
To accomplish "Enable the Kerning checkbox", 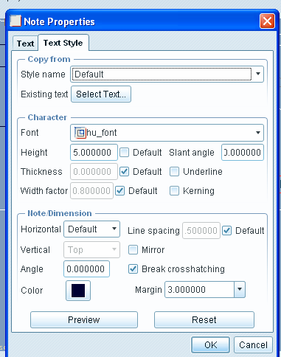I will pos(174,191).
